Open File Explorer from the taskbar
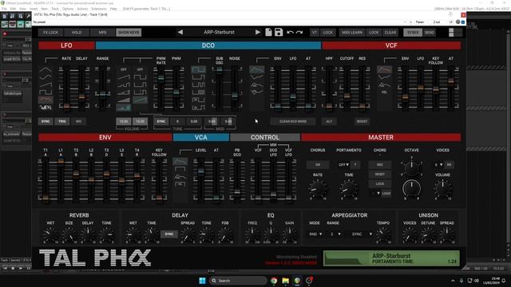This screenshot has width=511, height=287. click(286, 281)
